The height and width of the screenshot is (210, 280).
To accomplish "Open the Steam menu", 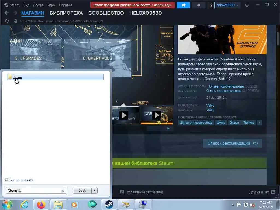I will pos(14,5).
